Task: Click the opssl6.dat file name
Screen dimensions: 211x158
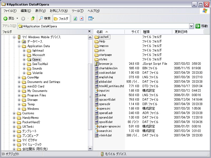Action: (x=106, y=122)
